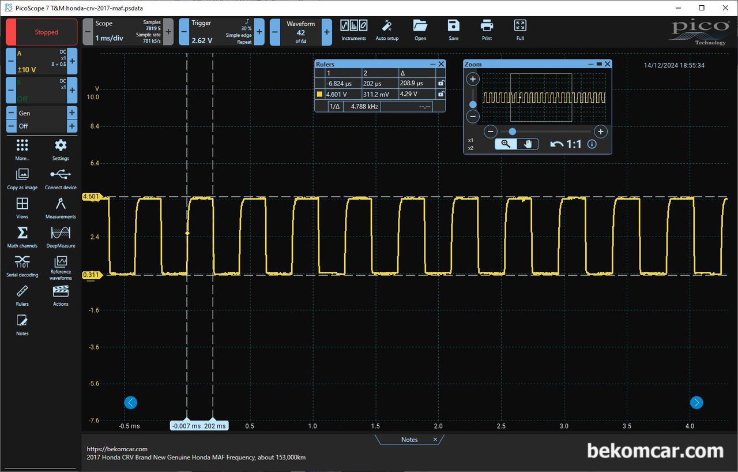Go to previous waveform buffer with minus
The width and height of the screenshot is (738, 472).
[x=275, y=32]
